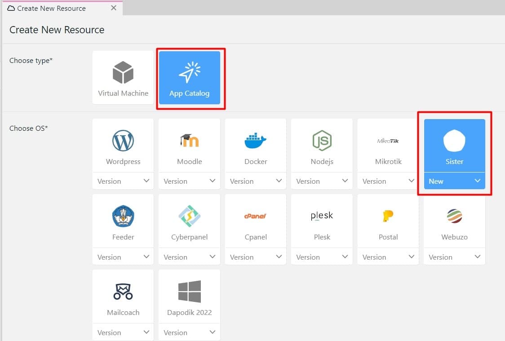Expand Sister's New version dropdown

point(454,181)
